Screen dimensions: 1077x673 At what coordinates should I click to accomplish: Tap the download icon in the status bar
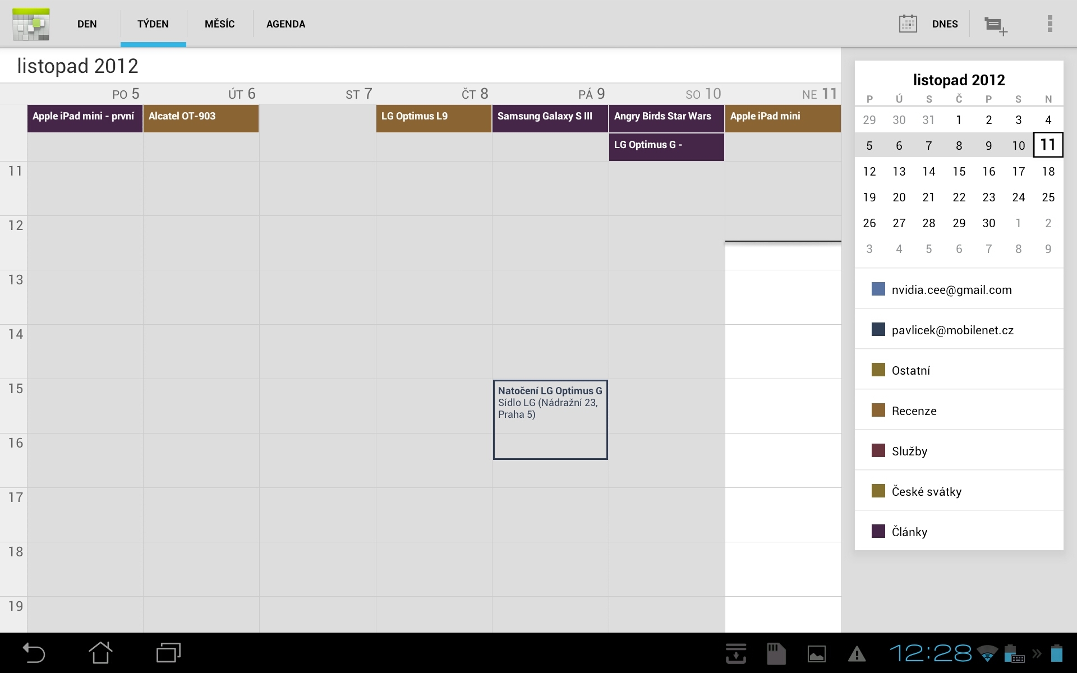[736, 652]
